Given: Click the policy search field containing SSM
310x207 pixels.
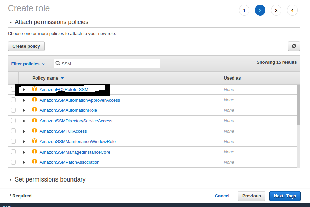Looking at the screenshot, I should pos(107,64).
